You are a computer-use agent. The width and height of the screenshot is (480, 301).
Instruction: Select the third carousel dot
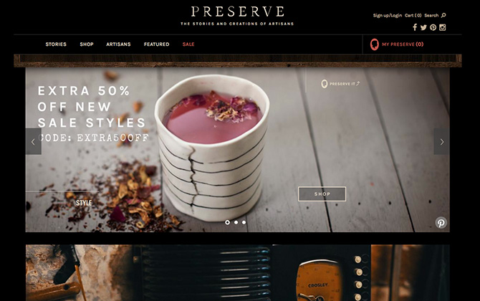[244, 222]
